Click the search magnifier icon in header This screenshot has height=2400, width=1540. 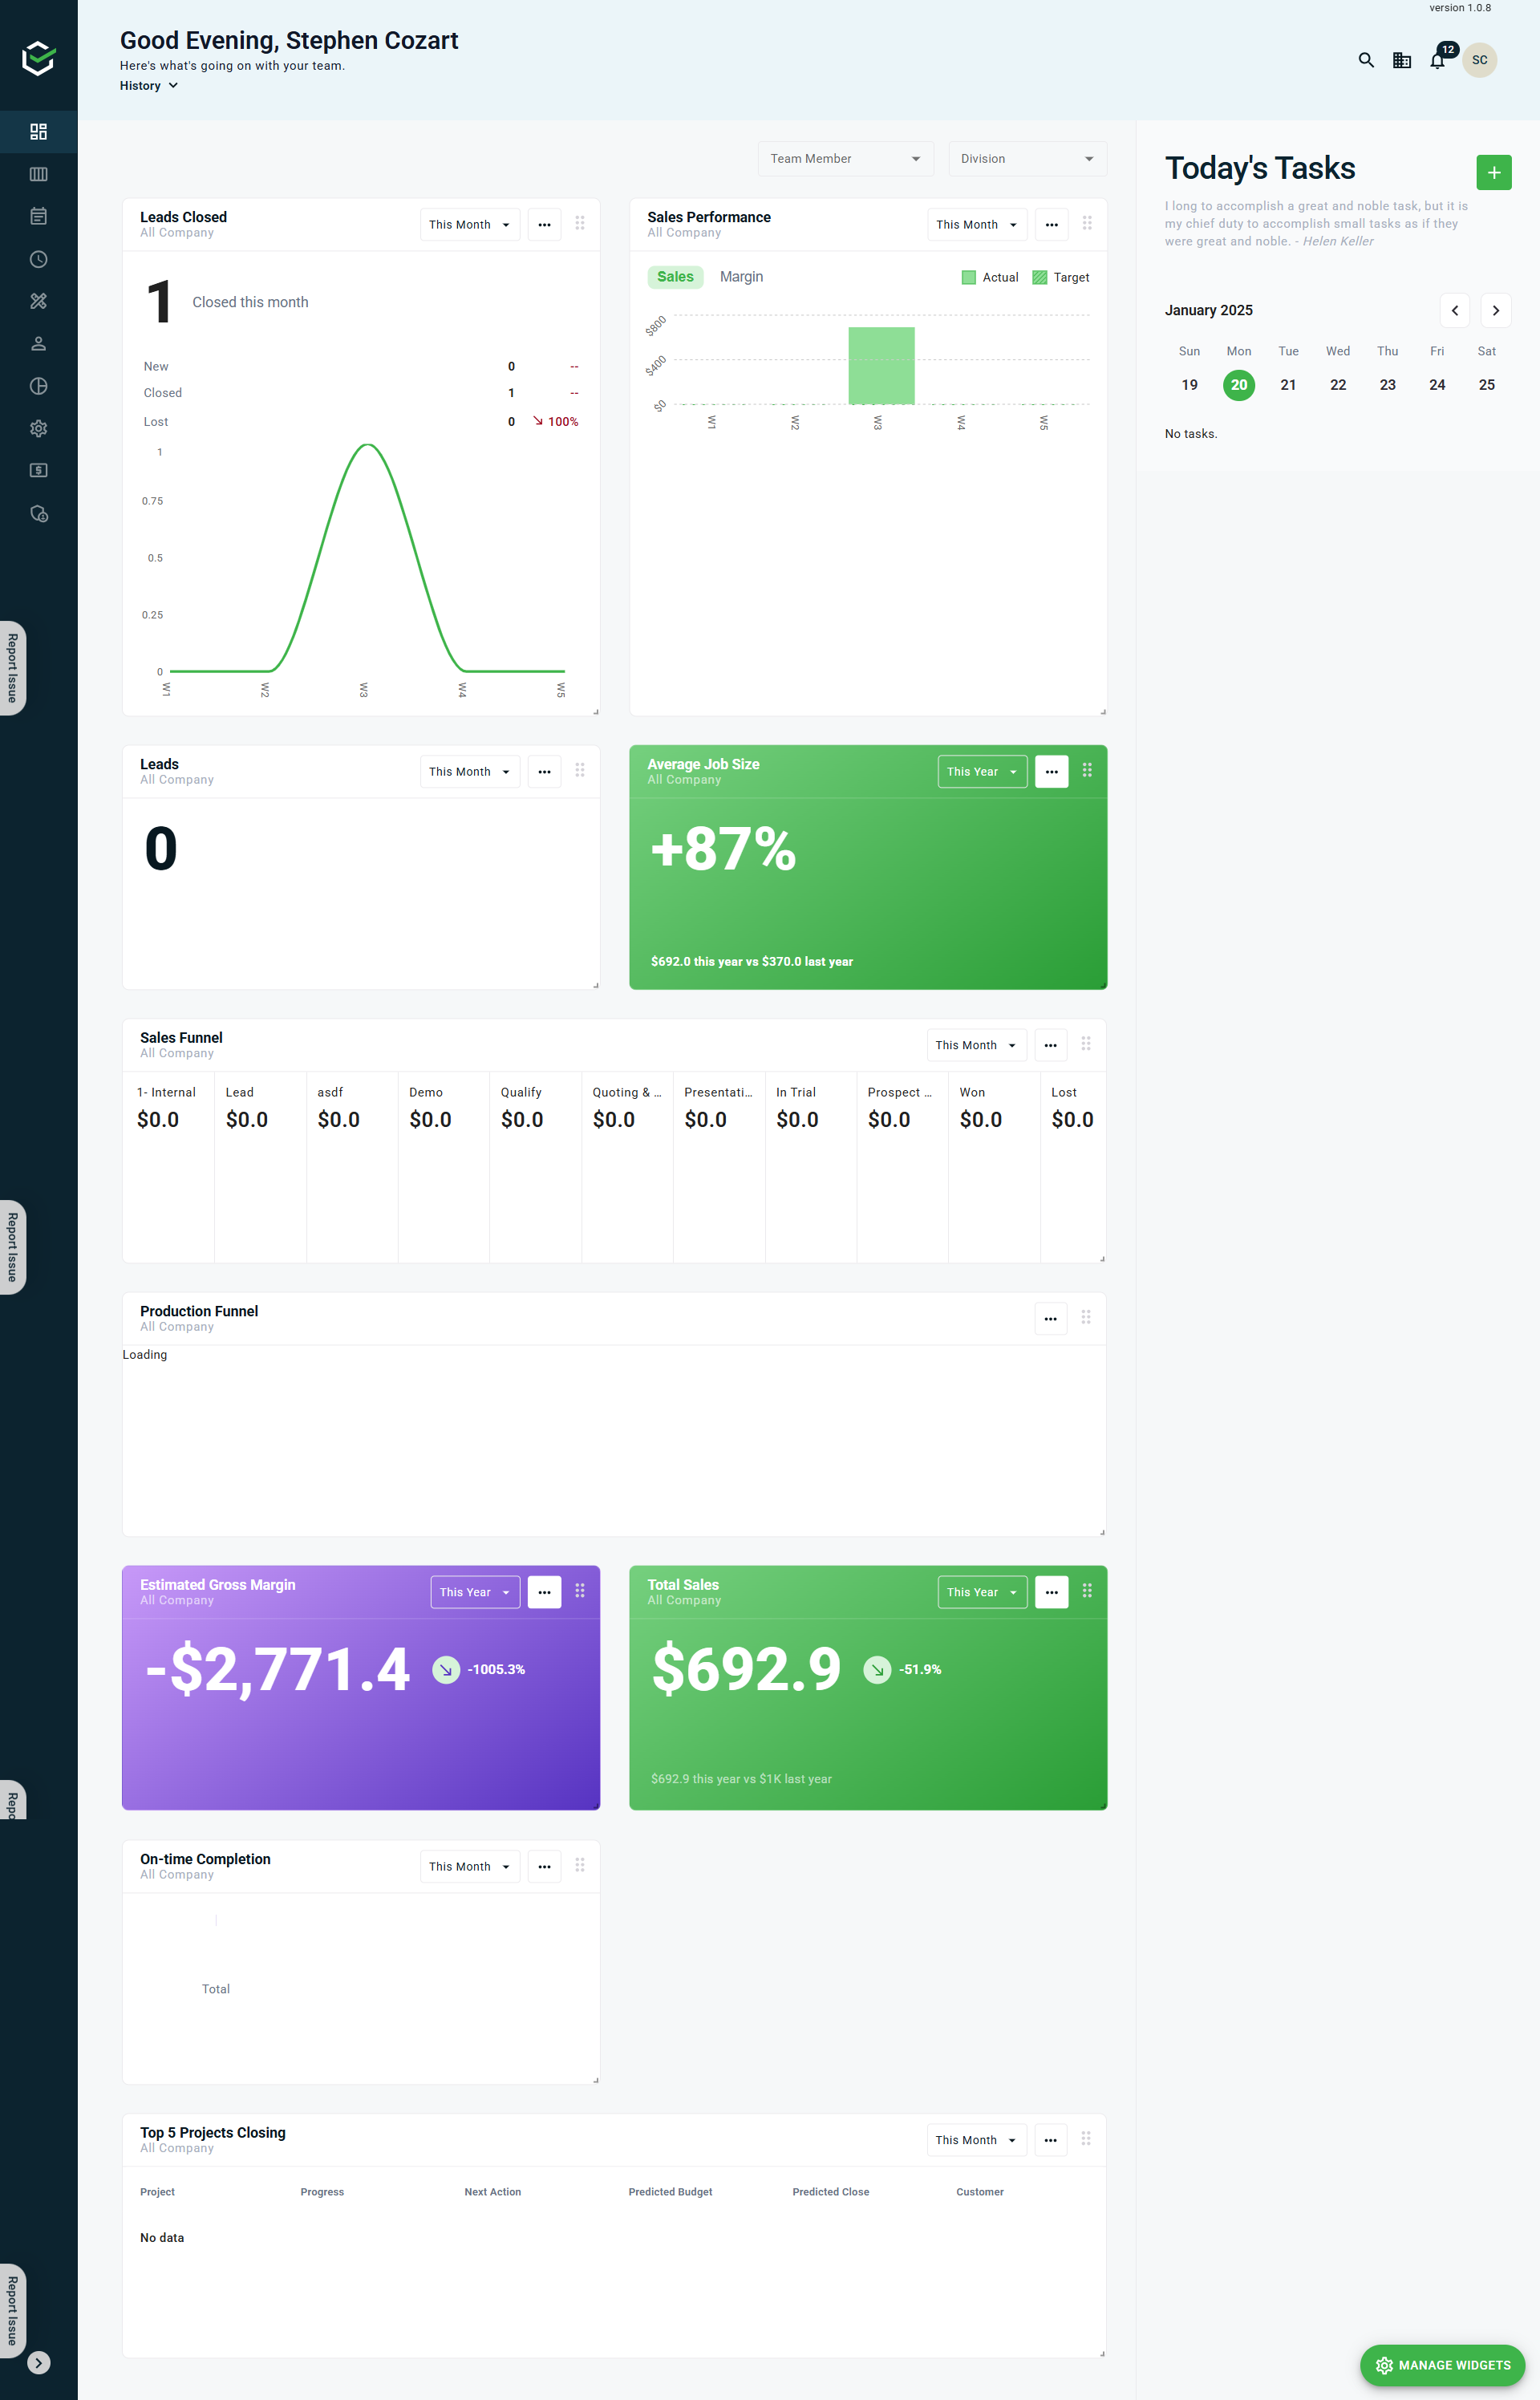(x=1366, y=60)
